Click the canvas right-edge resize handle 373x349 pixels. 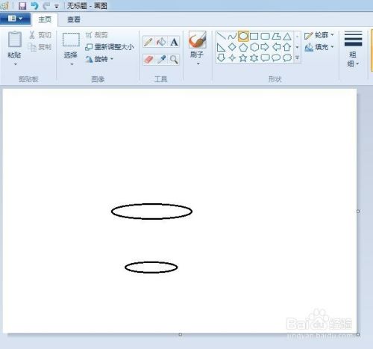click(x=358, y=211)
